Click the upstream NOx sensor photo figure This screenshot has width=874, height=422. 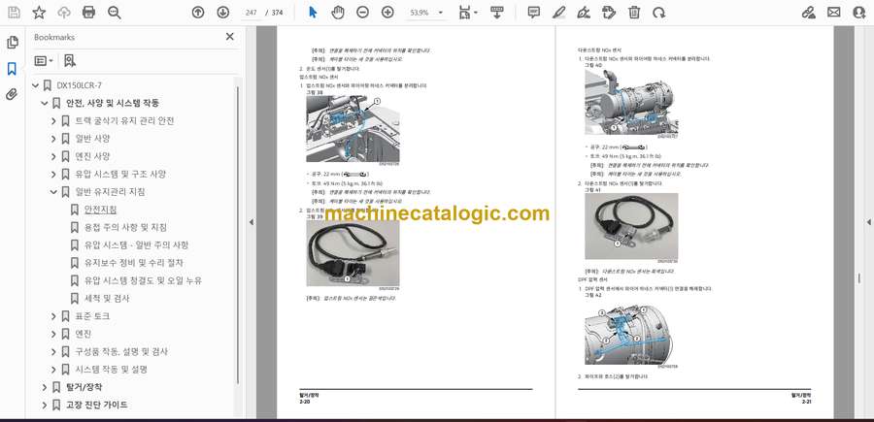(x=353, y=253)
